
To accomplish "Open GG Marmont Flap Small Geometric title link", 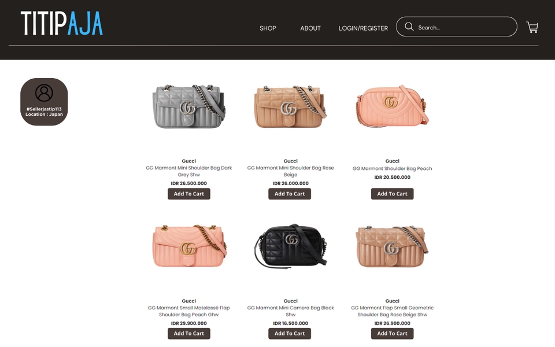I will 392,311.
